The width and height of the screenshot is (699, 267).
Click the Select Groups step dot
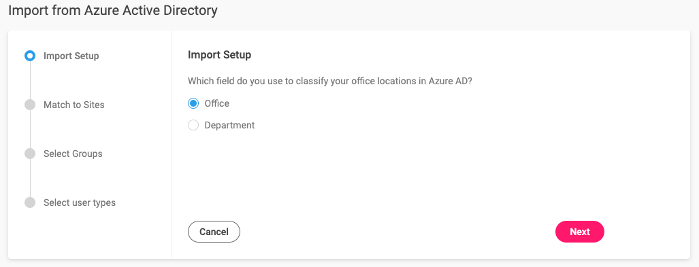30,154
